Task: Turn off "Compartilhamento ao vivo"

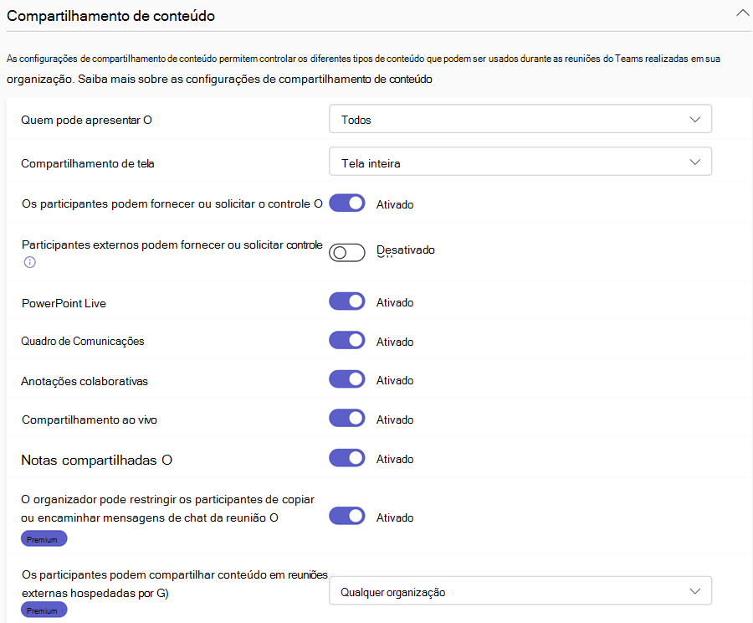Action: click(346, 419)
